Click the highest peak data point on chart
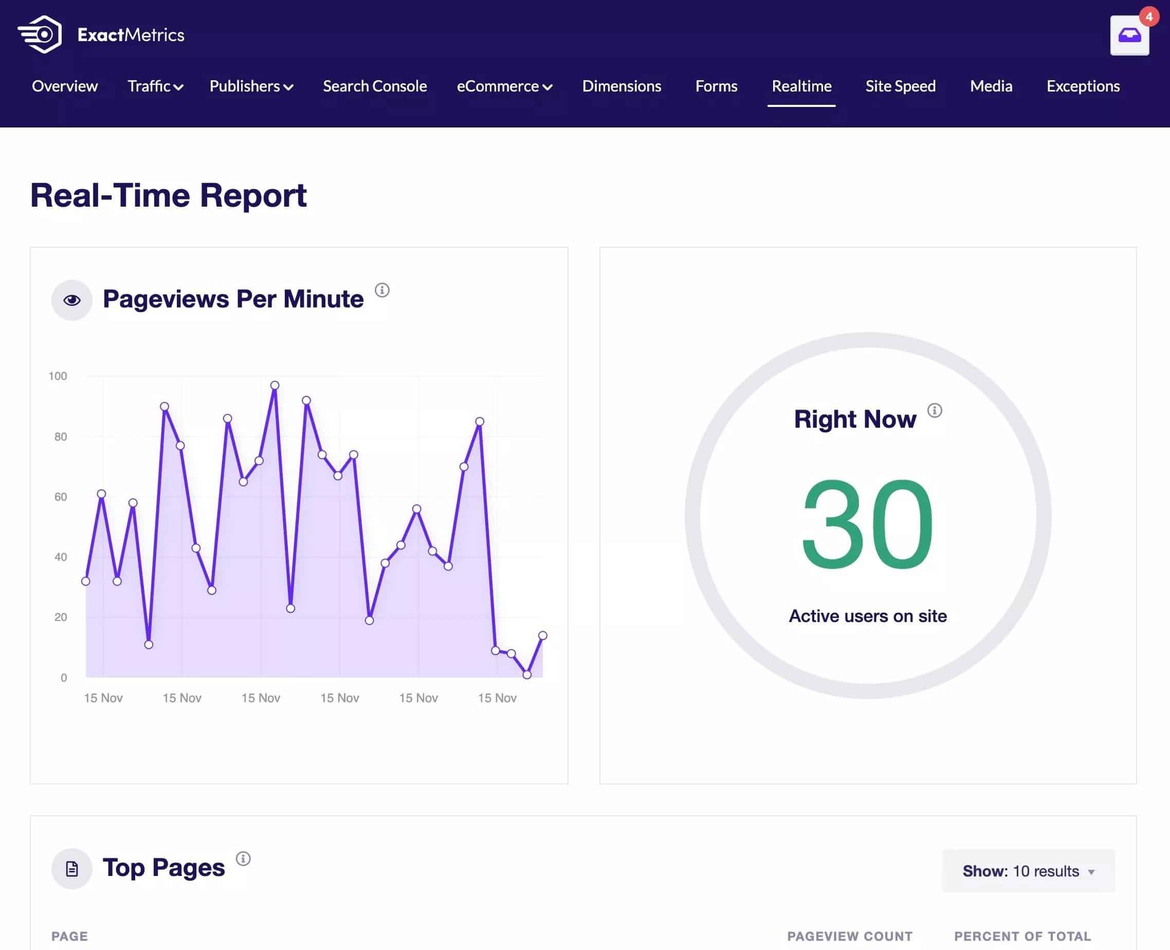The width and height of the screenshot is (1170, 950). 275,385
